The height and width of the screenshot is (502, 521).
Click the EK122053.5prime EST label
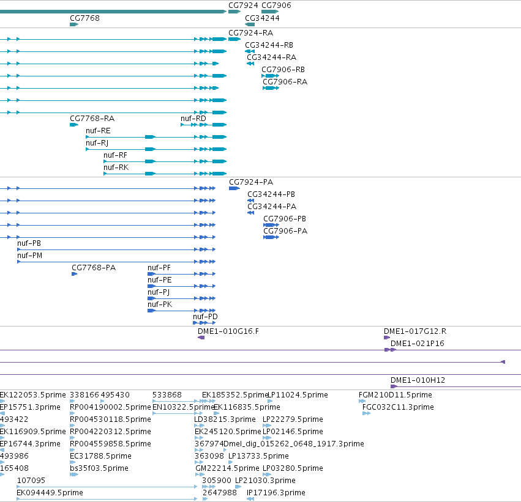(33, 395)
